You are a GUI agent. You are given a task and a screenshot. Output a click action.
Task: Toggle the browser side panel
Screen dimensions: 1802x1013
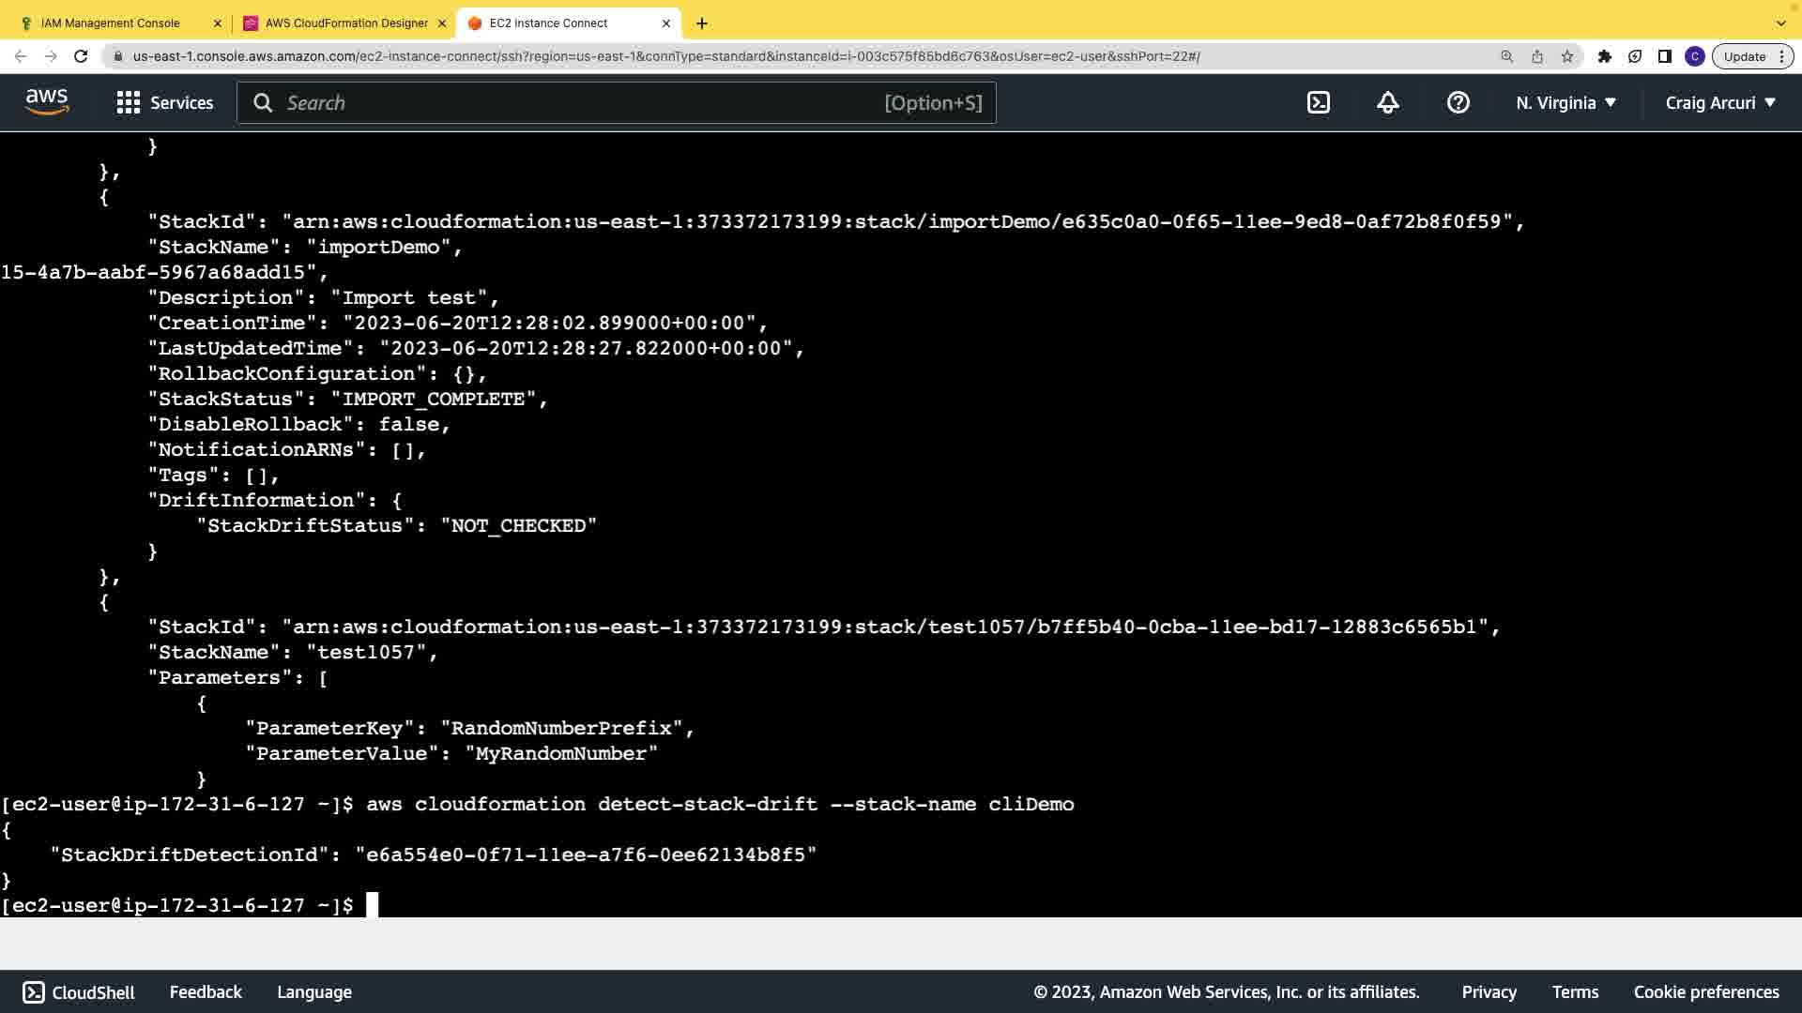click(x=1665, y=56)
